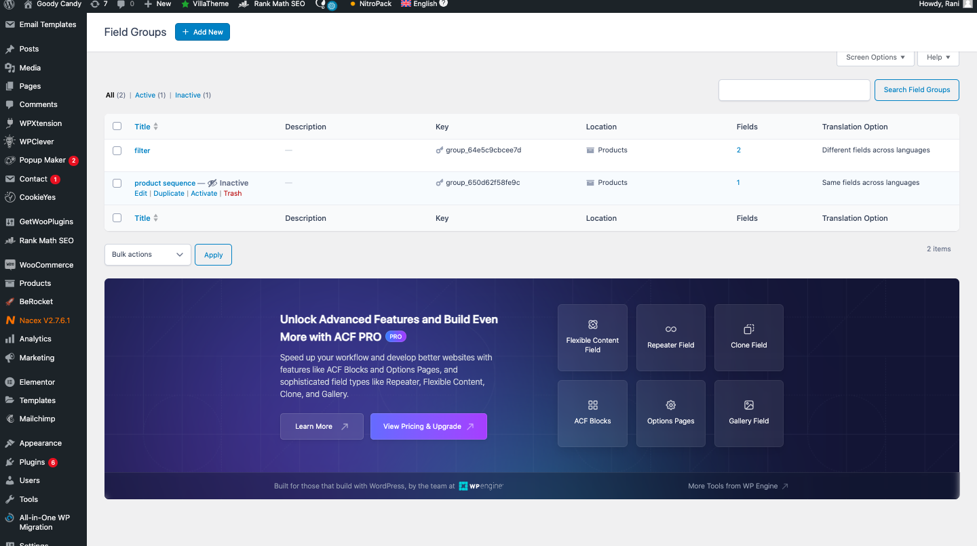The image size is (977, 546).
Task: Expand the Help dropdown tab
Action: pyautogui.click(x=938, y=57)
